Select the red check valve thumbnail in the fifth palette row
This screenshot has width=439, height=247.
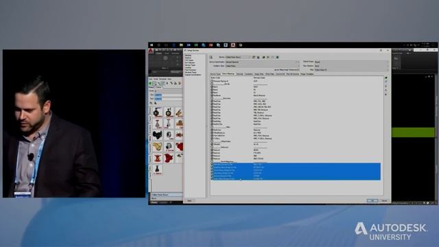pos(169,158)
